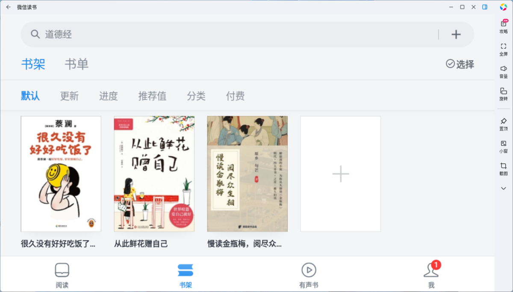Screen dimensions: 513x292
Task: Open the 攻略 guide panel
Action: tap(503, 26)
